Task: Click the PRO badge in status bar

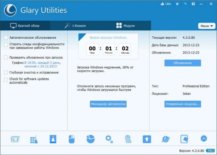Action: 210,151
